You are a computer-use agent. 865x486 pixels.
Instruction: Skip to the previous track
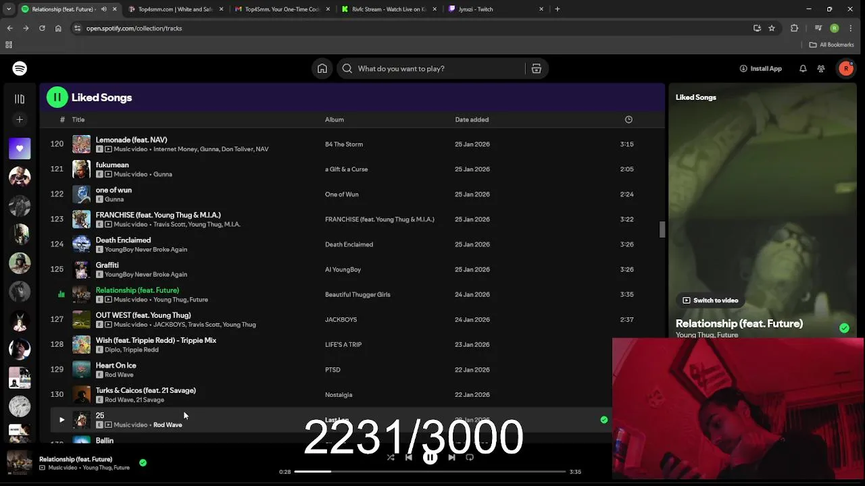(x=409, y=457)
